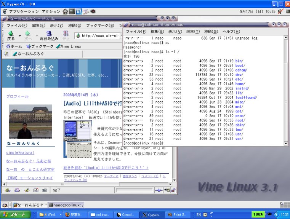
Task: Click the volume speaker icon in top panel
Action: 280,11
